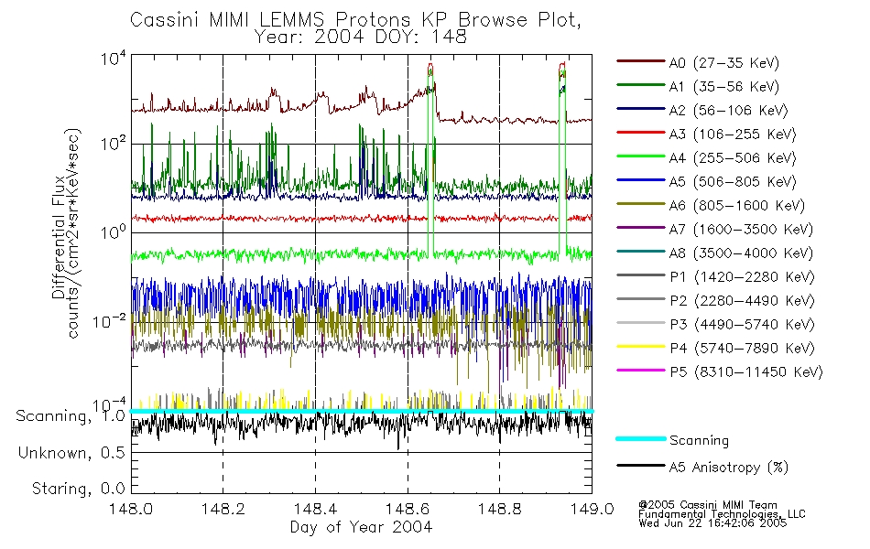
Task: Click the yellow P4 legend line swatch
Action: click(x=641, y=347)
